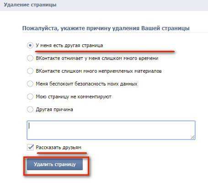Screen dimensions: 208x183
Task: Click the 'Другая причина' label text
Action: (54, 109)
